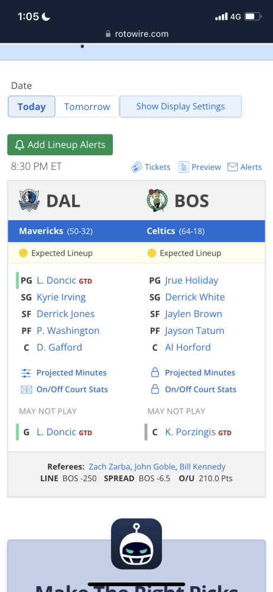Show Display Settings panel

181,107
